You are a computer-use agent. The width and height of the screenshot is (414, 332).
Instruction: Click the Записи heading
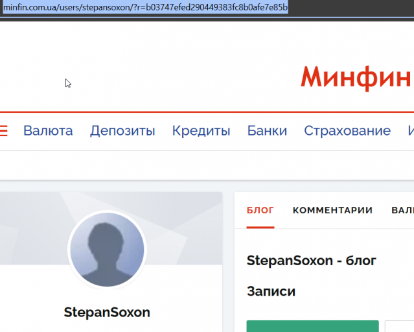coord(271,291)
